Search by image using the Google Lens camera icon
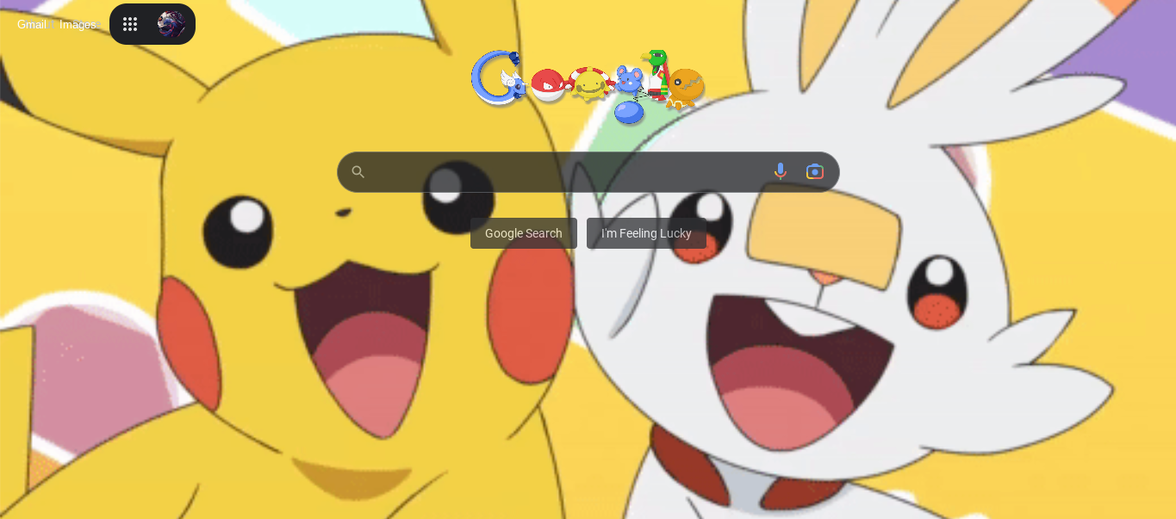 tap(814, 171)
